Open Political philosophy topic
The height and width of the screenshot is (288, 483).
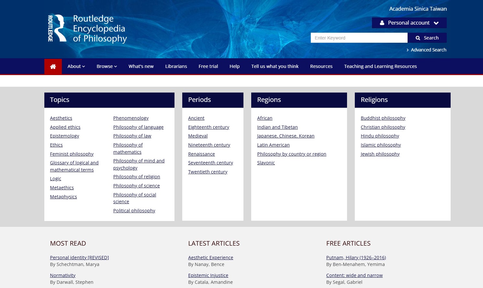point(134,211)
